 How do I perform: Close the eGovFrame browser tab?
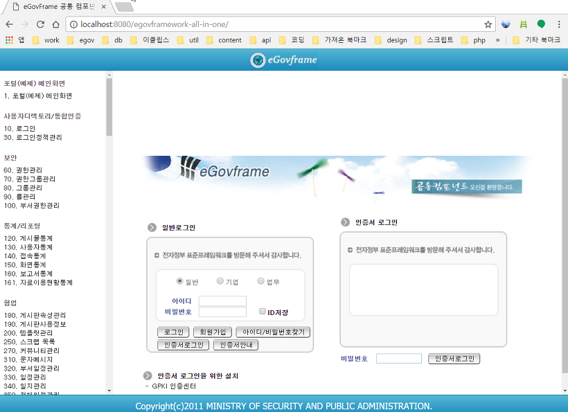(x=104, y=6)
